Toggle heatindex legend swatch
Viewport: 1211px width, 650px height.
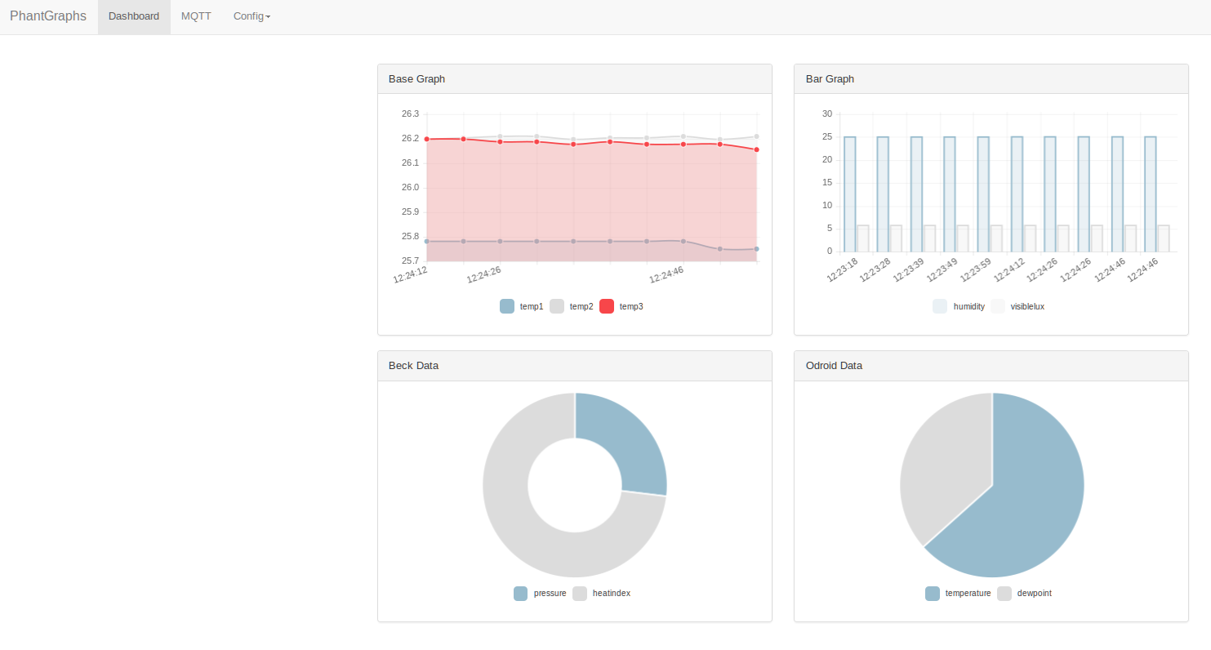coord(580,594)
